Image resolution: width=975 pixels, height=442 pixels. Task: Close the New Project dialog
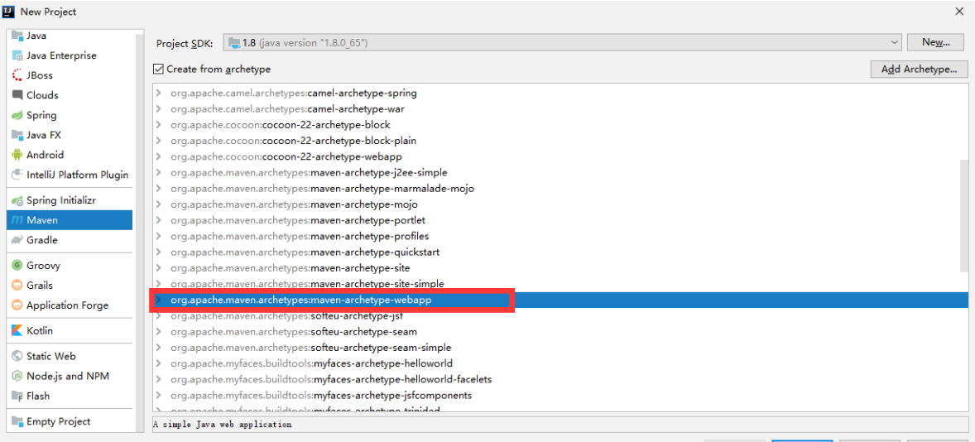pos(959,12)
